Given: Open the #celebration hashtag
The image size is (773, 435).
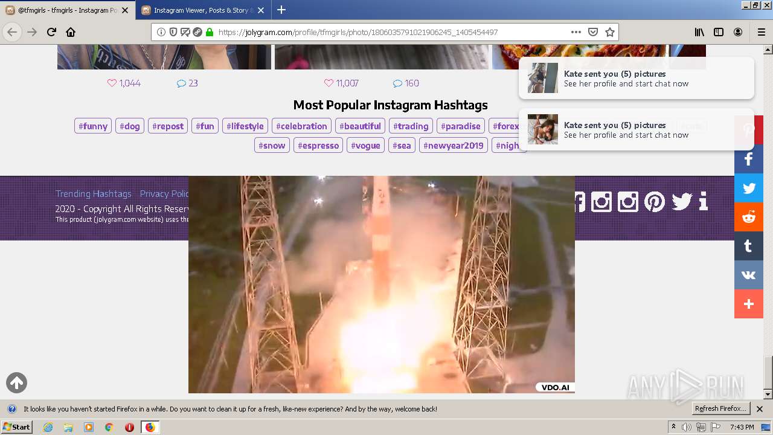Looking at the screenshot, I should point(301,126).
